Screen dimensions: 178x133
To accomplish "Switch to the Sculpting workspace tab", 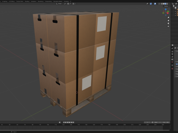I will tap(5, 1).
